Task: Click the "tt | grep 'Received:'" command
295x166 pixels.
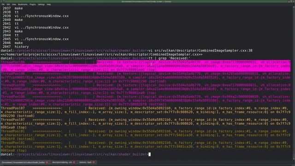Action: 170,58
